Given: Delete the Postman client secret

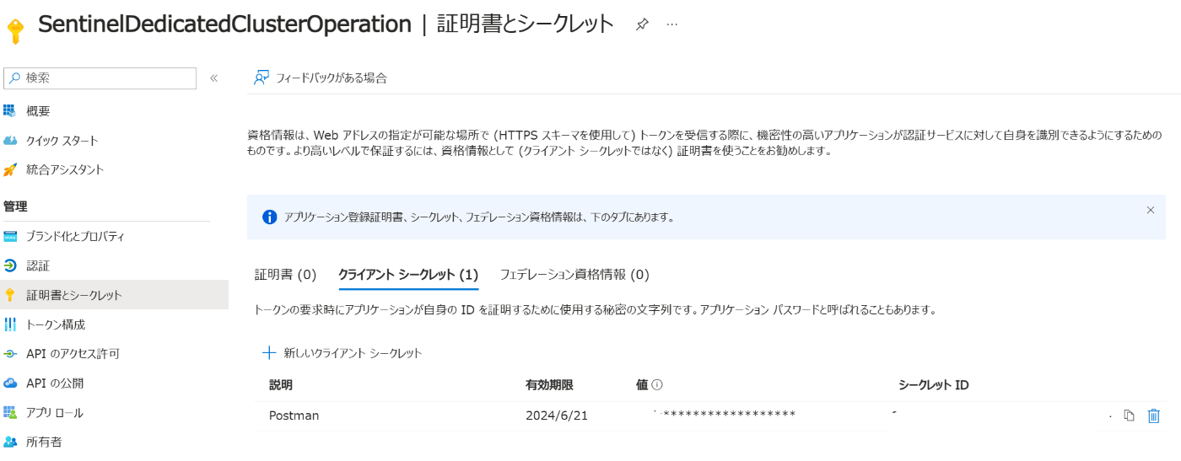Looking at the screenshot, I should pyautogui.click(x=1154, y=415).
